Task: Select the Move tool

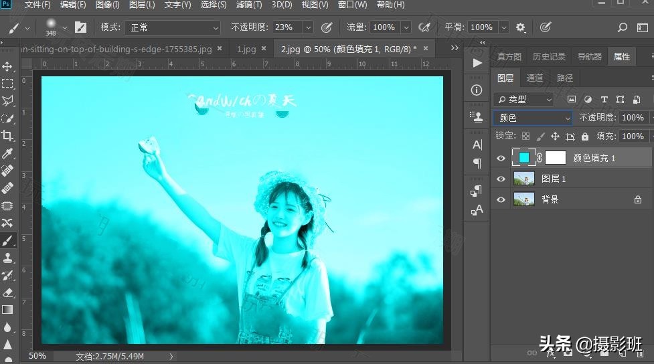Action: [8, 67]
